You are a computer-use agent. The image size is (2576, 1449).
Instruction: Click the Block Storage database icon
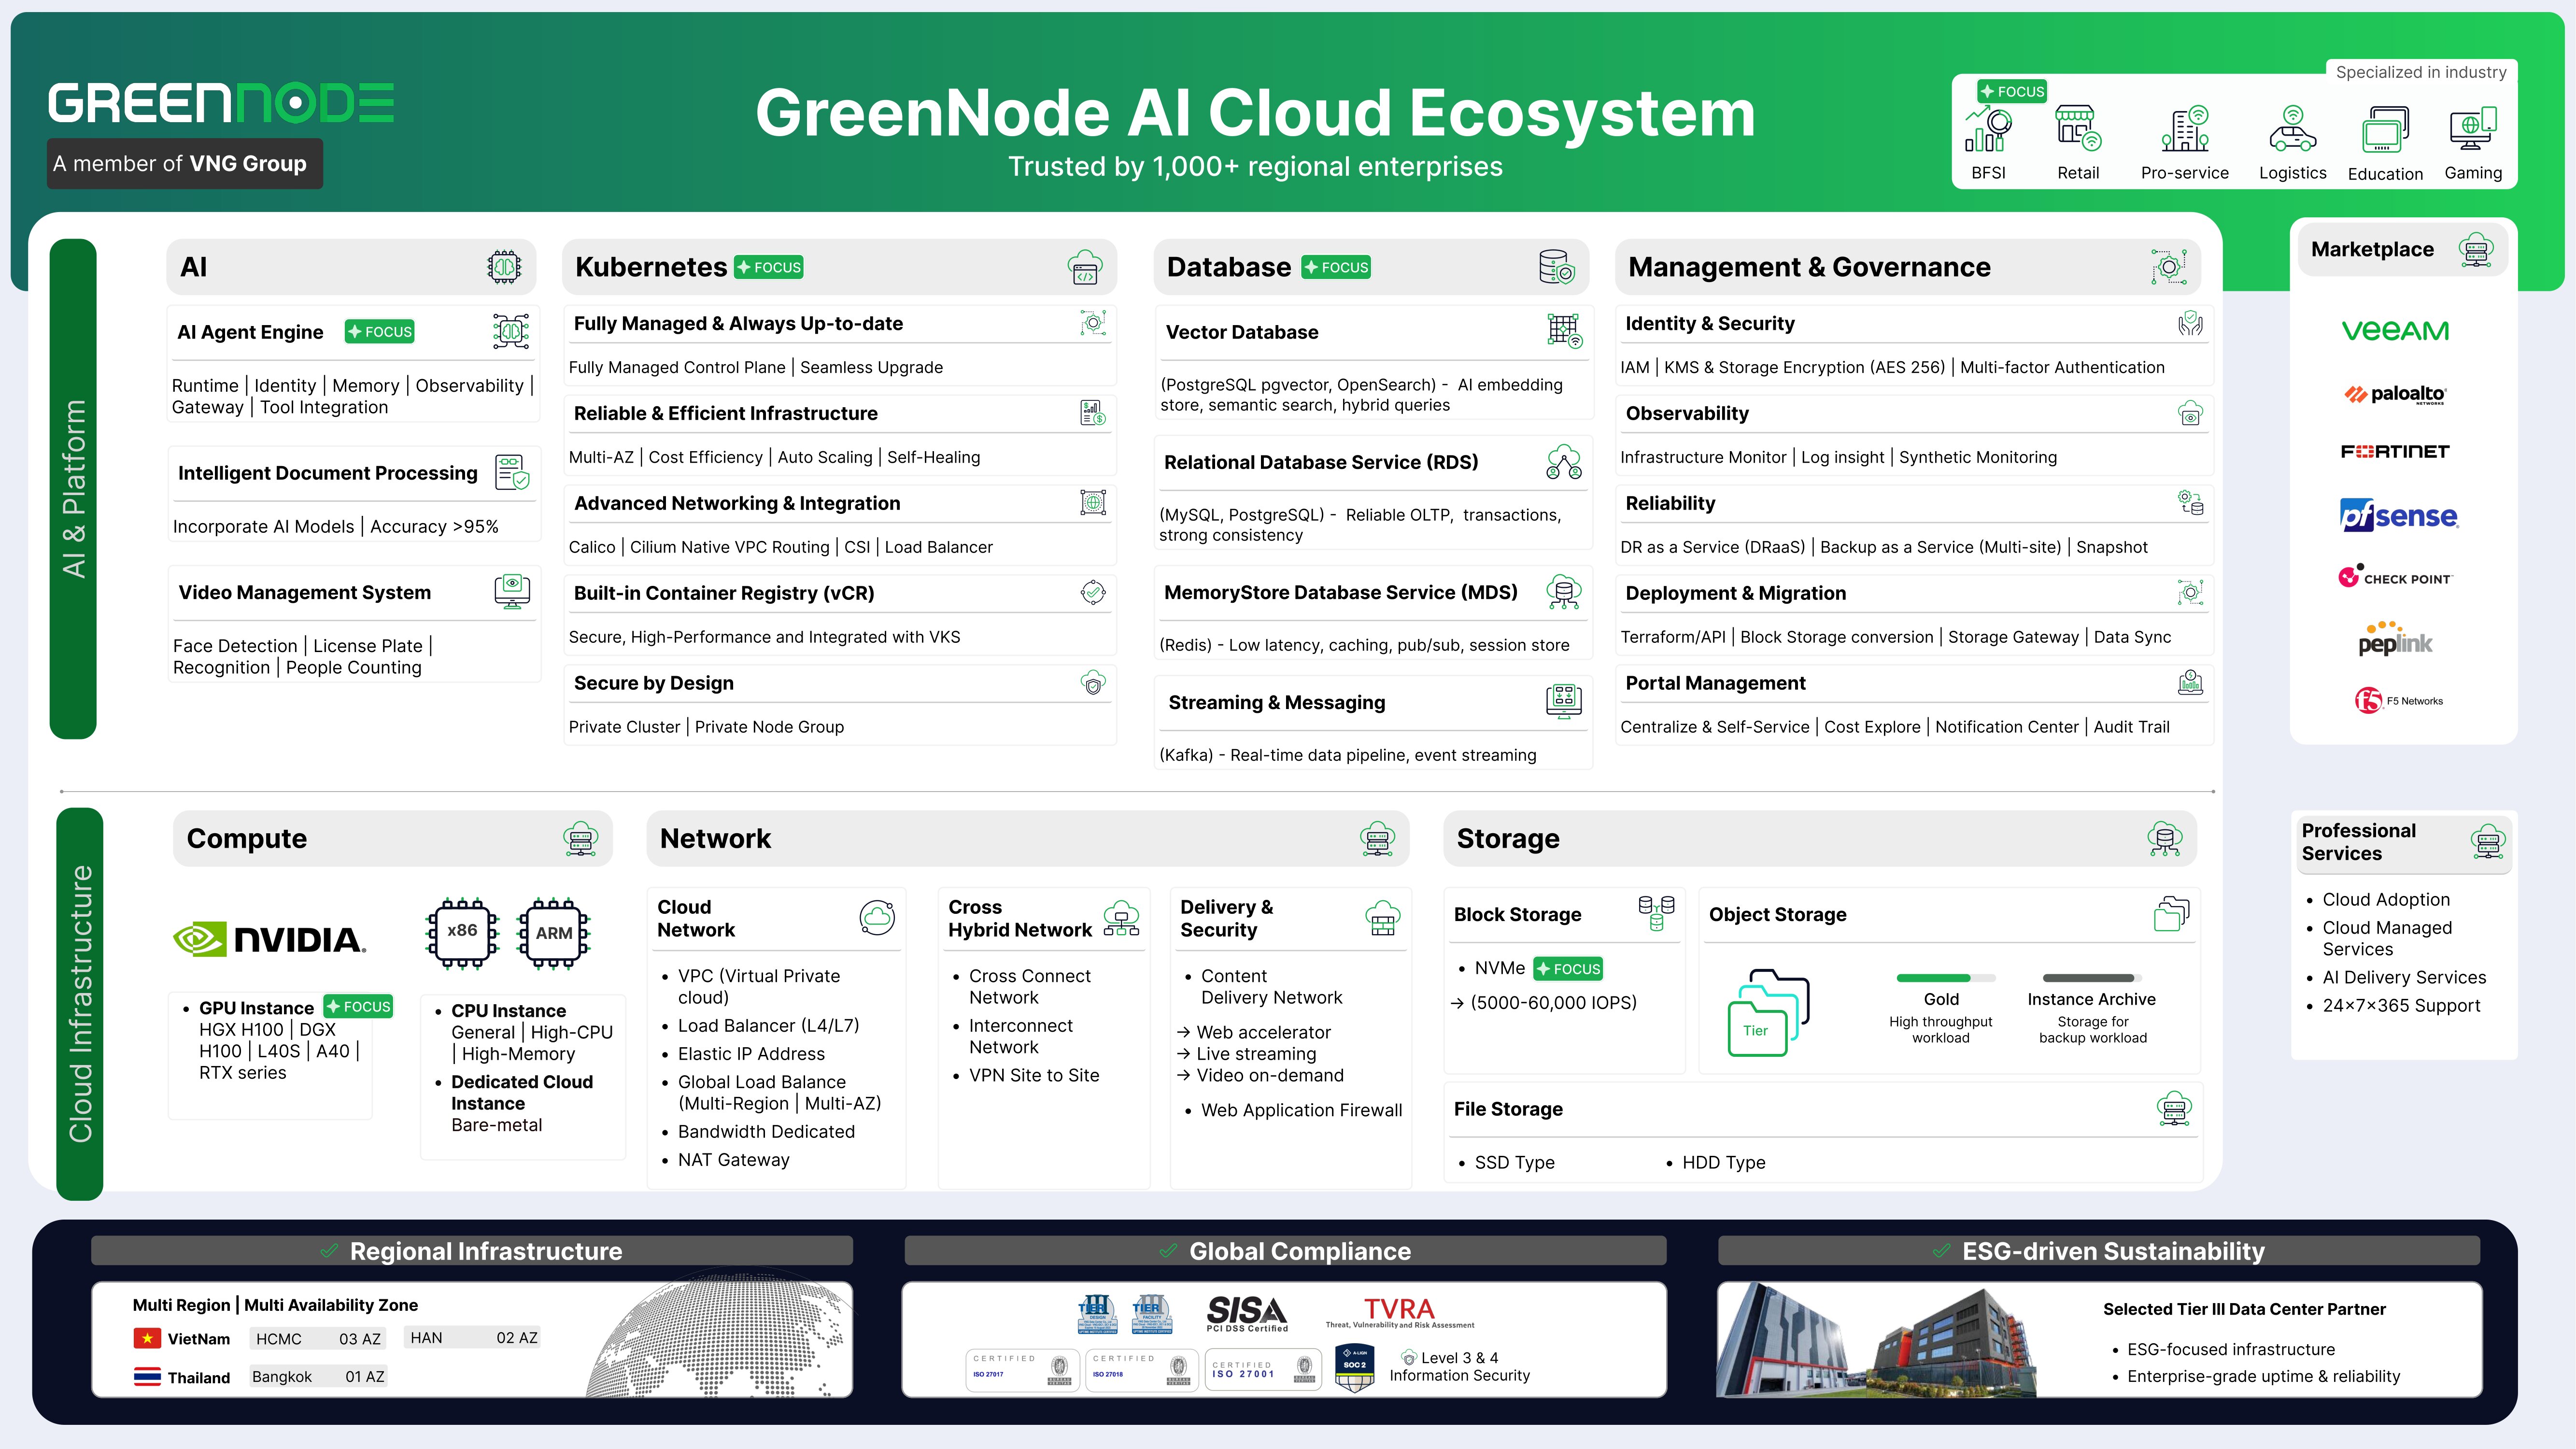tap(1656, 914)
